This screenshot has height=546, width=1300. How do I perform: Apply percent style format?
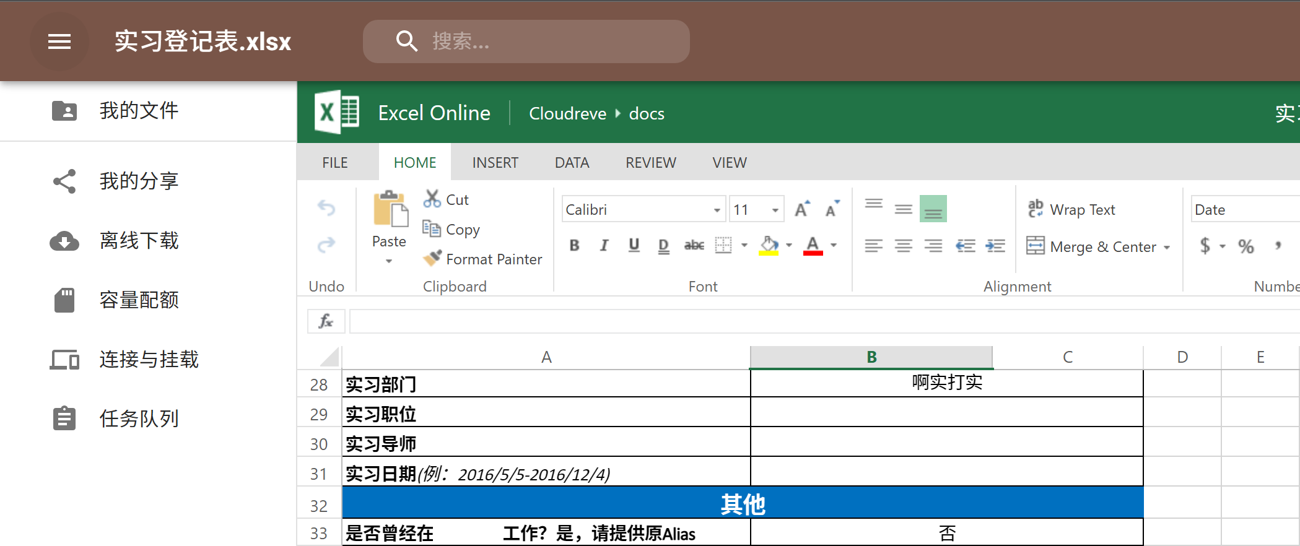click(x=1246, y=246)
